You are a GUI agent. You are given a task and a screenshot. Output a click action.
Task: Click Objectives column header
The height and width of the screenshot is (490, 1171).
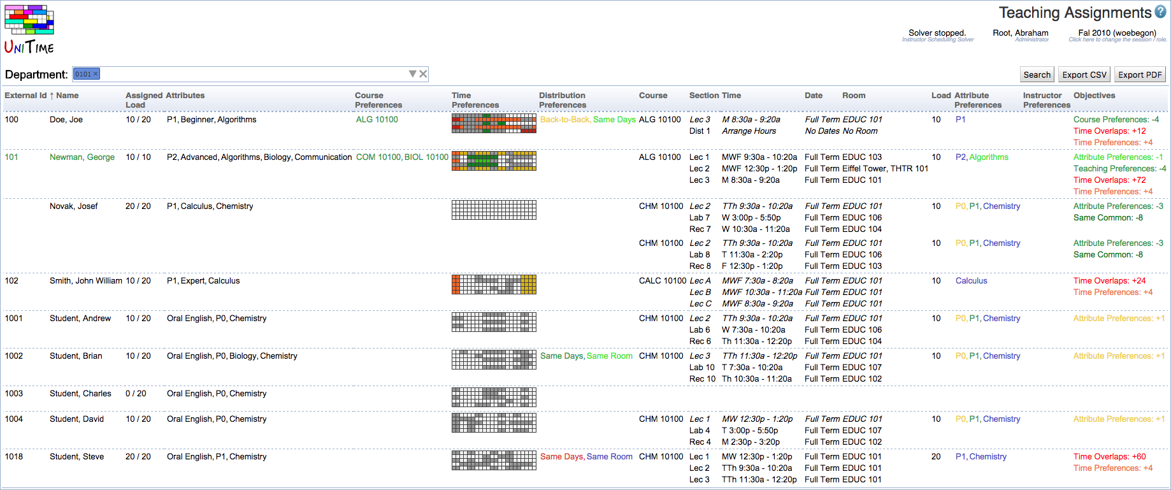click(x=1094, y=96)
